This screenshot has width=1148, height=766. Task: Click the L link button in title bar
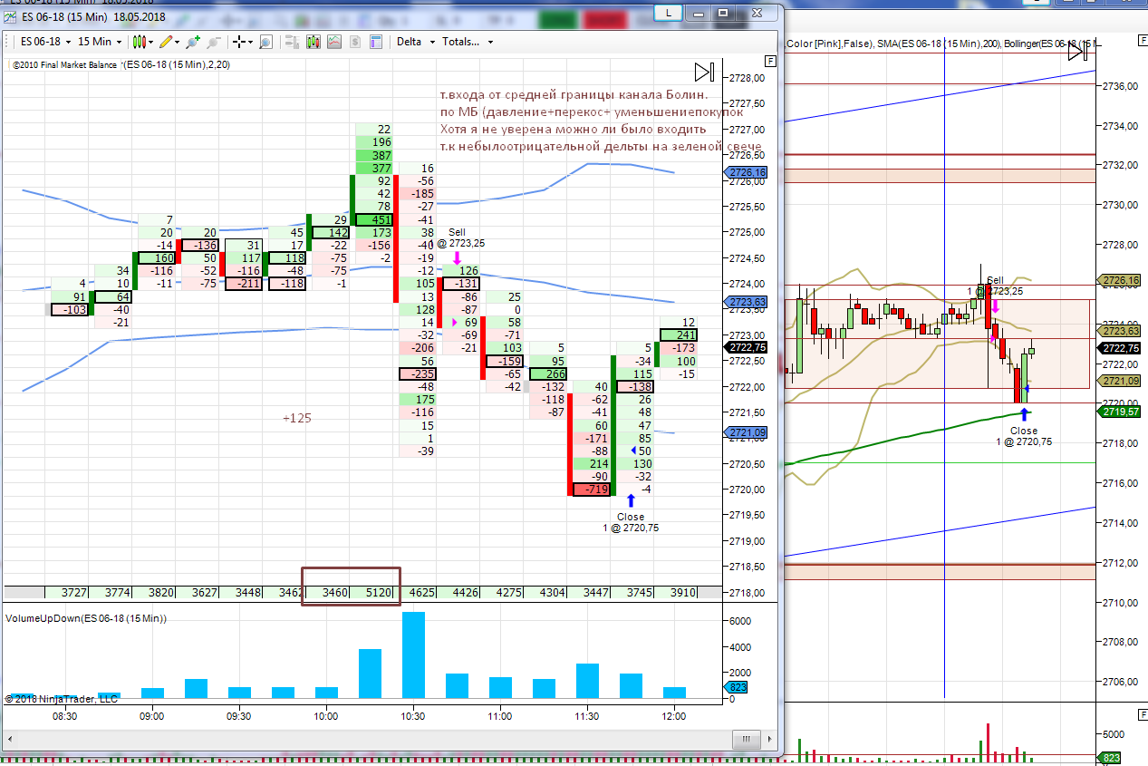click(669, 13)
